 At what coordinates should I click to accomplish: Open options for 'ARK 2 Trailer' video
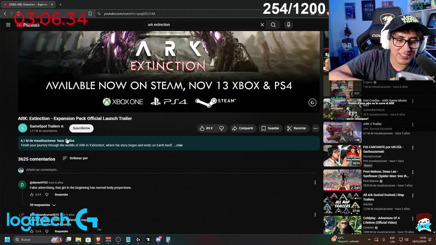[413, 125]
